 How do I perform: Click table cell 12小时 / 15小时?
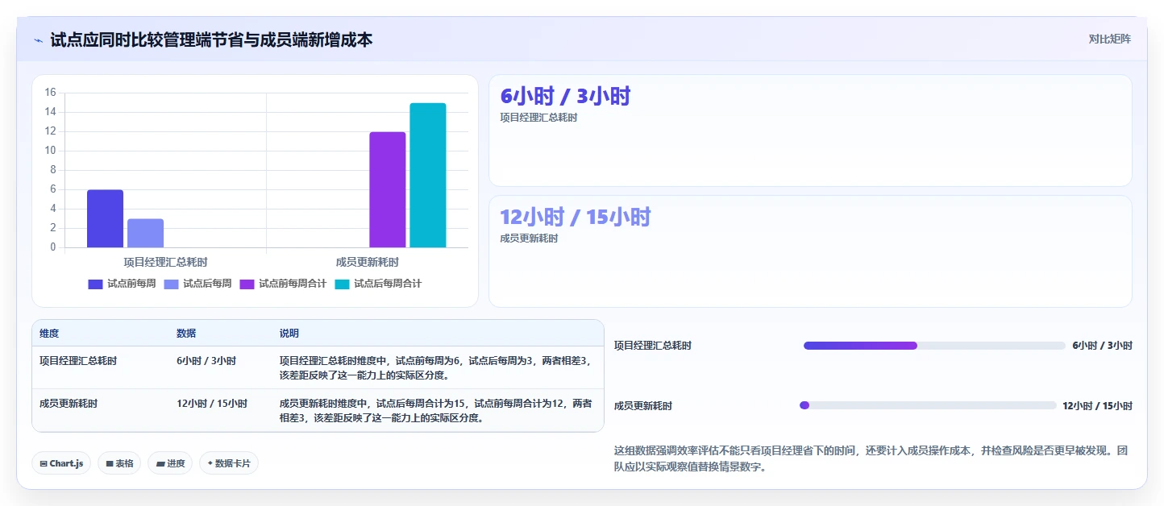212,404
